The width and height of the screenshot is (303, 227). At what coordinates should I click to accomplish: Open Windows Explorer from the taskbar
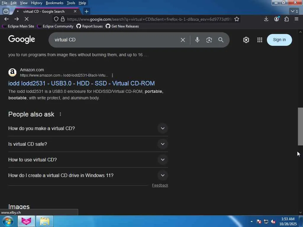tap(45, 221)
